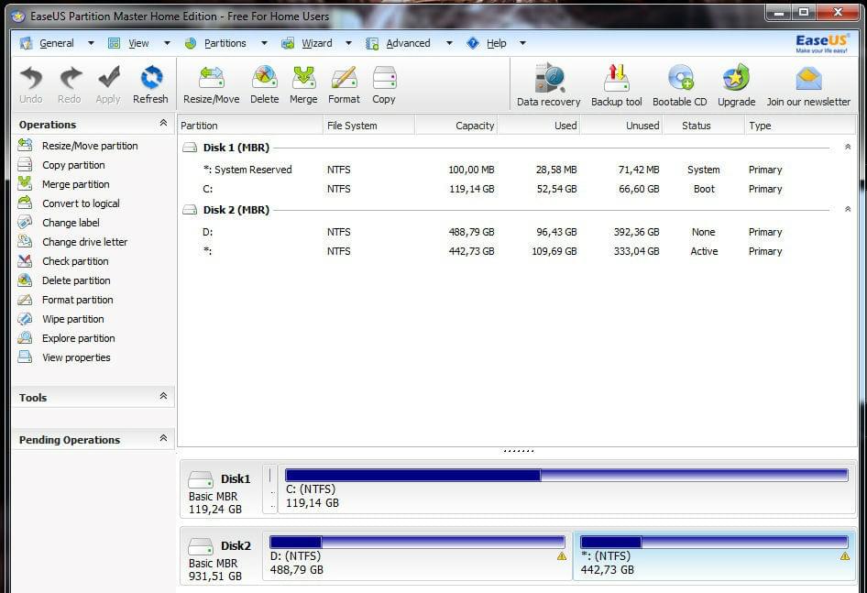Choose Copy partition in Operations
This screenshot has width=867, height=593.
pos(73,165)
